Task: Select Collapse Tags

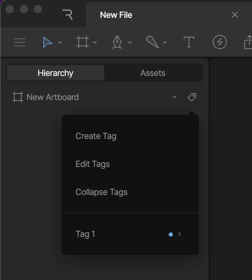Action: pos(101,192)
